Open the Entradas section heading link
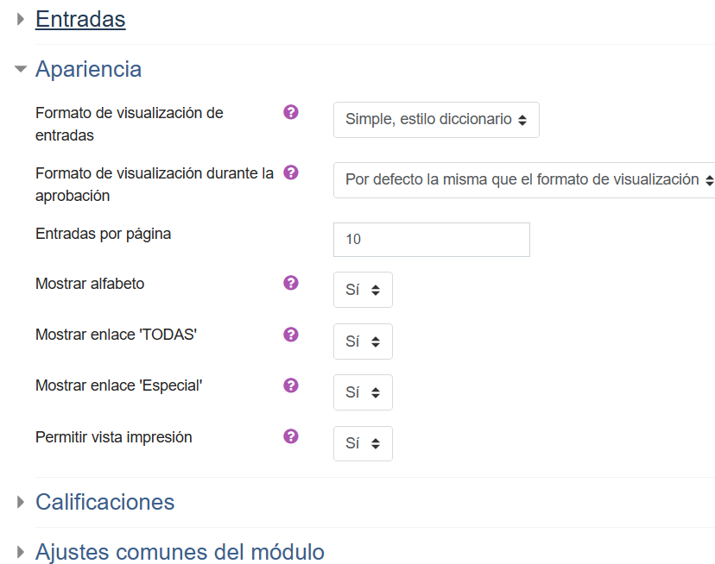The height and width of the screenshot is (564, 715). pos(80,19)
